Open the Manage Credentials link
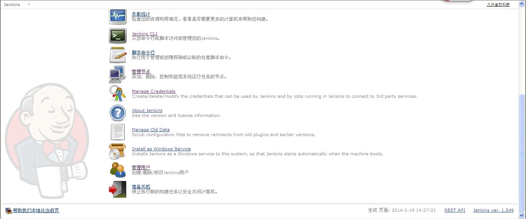The width and height of the screenshot is (526, 219). click(x=154, y=91)
